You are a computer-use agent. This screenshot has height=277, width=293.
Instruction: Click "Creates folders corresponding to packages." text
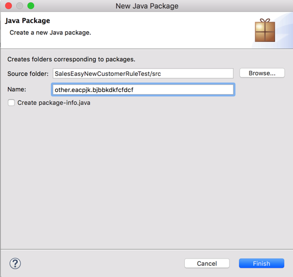tap(71, 59)
